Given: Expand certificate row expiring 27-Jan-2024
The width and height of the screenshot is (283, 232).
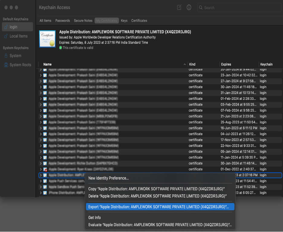Looking at the screenshot, I should point(41,81).
